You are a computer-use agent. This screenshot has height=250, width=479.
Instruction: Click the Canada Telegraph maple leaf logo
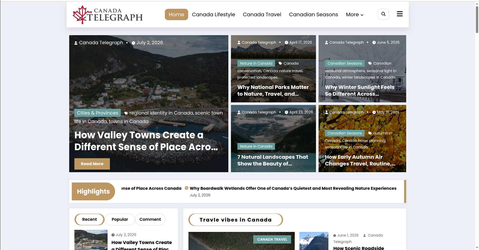pos(108,15)
